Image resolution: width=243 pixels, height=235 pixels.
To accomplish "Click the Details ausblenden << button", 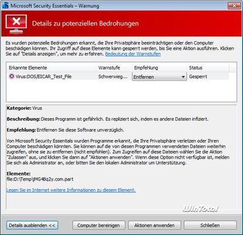I will [x=32, y=225].
